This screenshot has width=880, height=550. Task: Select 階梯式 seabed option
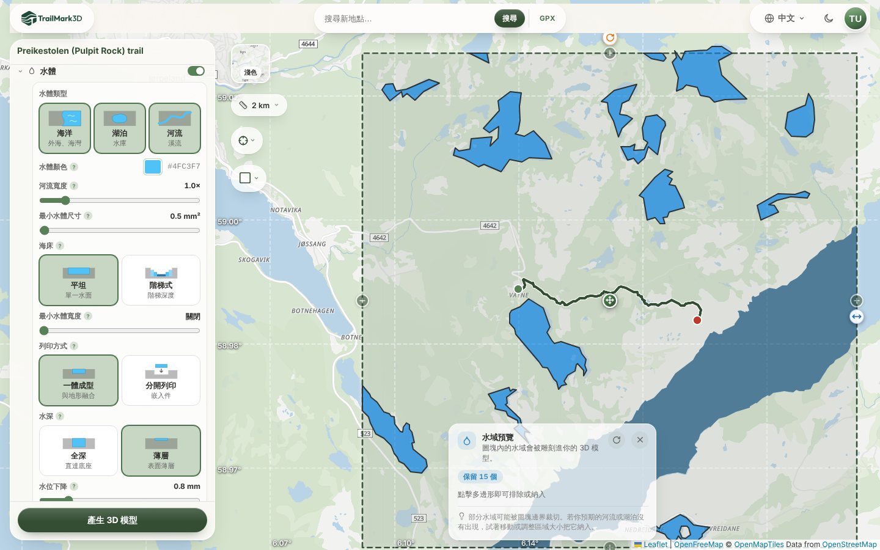[x=161, y=280]
